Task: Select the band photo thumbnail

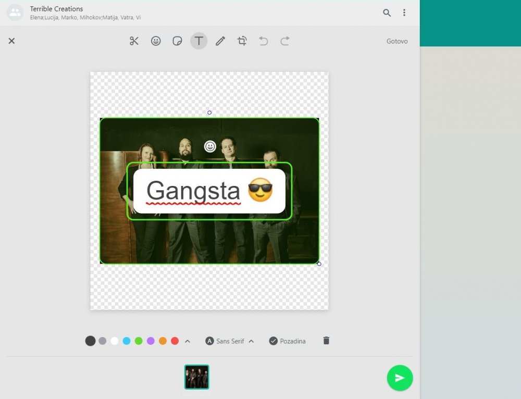Action: pyautogui.click(x=197, y=377)
